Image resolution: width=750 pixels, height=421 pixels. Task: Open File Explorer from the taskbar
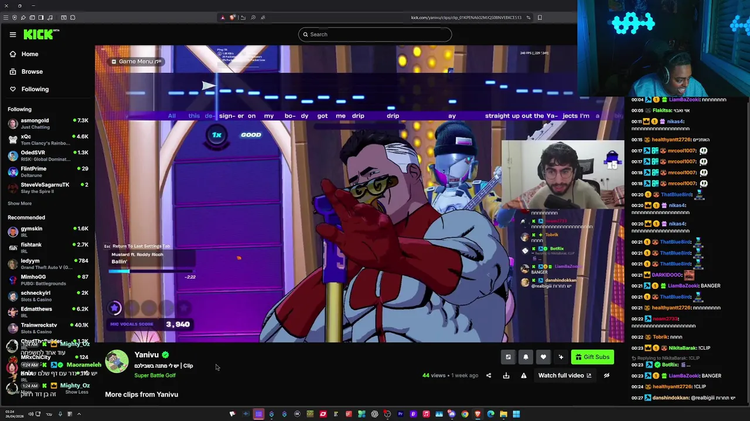(503, 414)
